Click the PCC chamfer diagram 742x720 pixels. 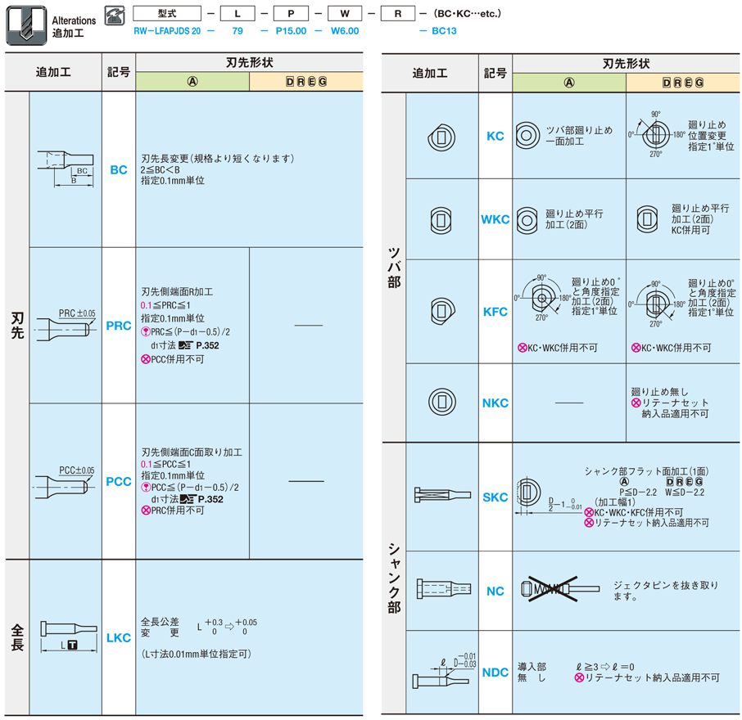click(65, 481)
